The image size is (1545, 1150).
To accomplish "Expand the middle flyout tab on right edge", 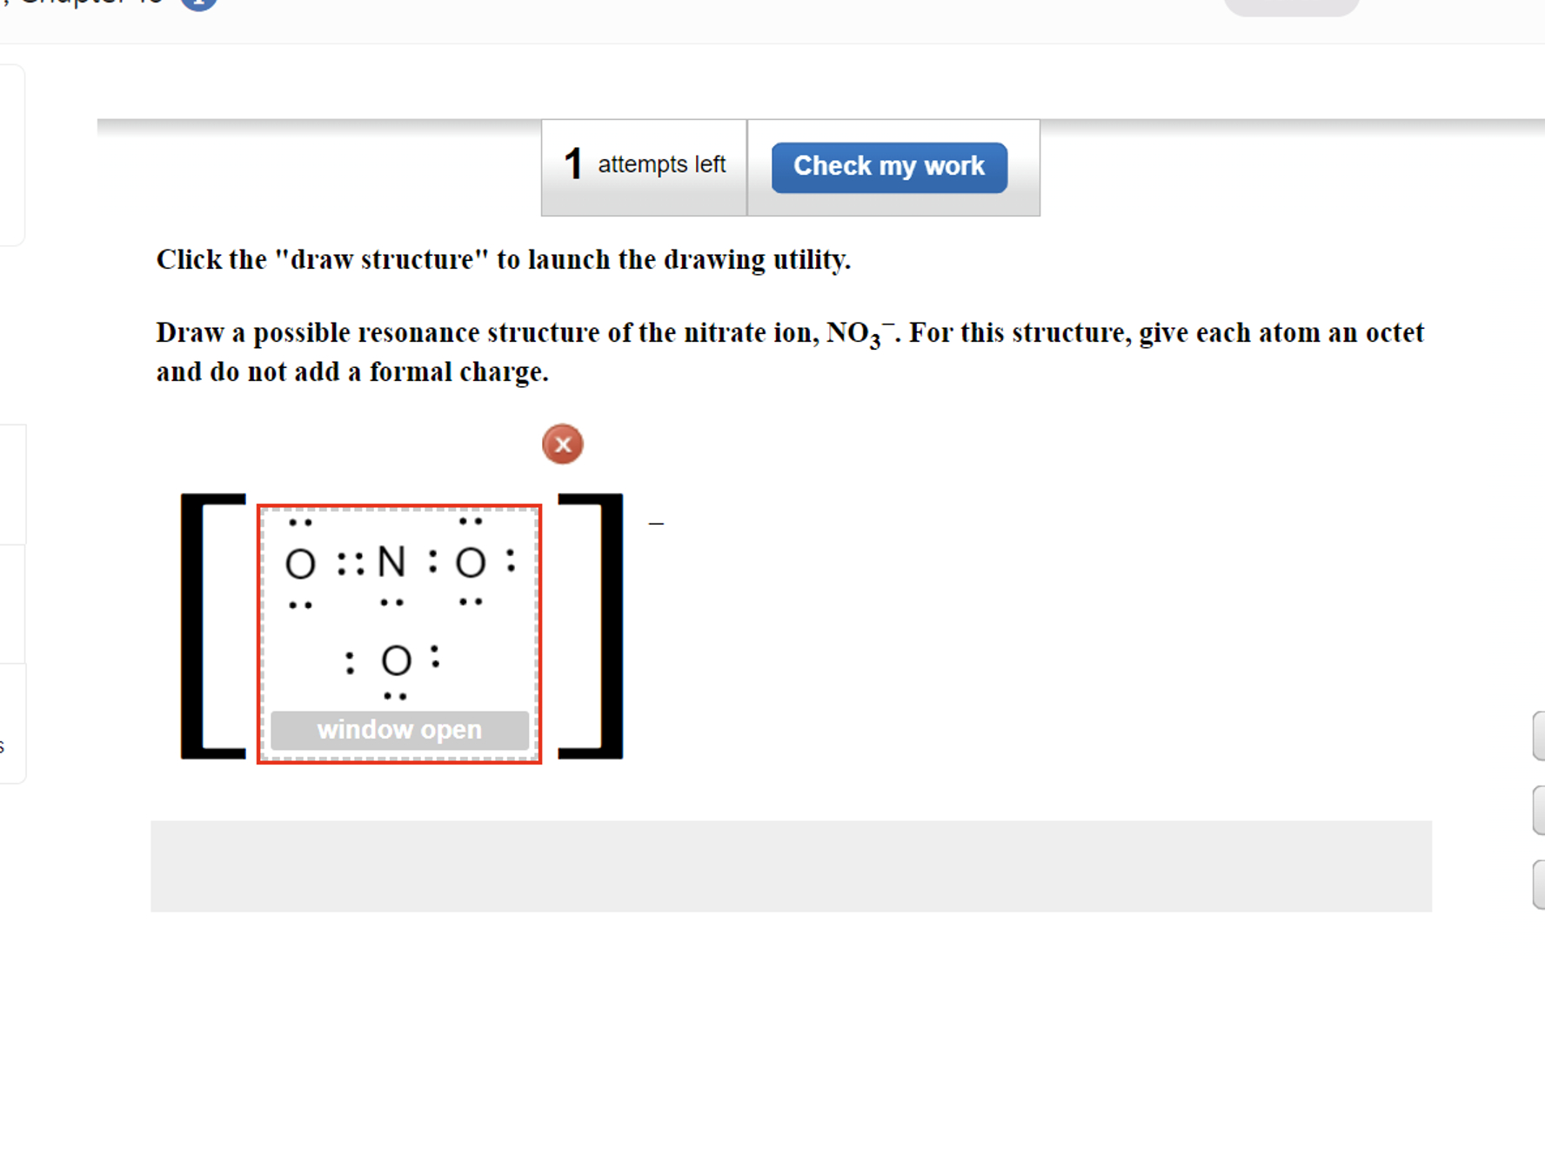I will point(1538,809).
